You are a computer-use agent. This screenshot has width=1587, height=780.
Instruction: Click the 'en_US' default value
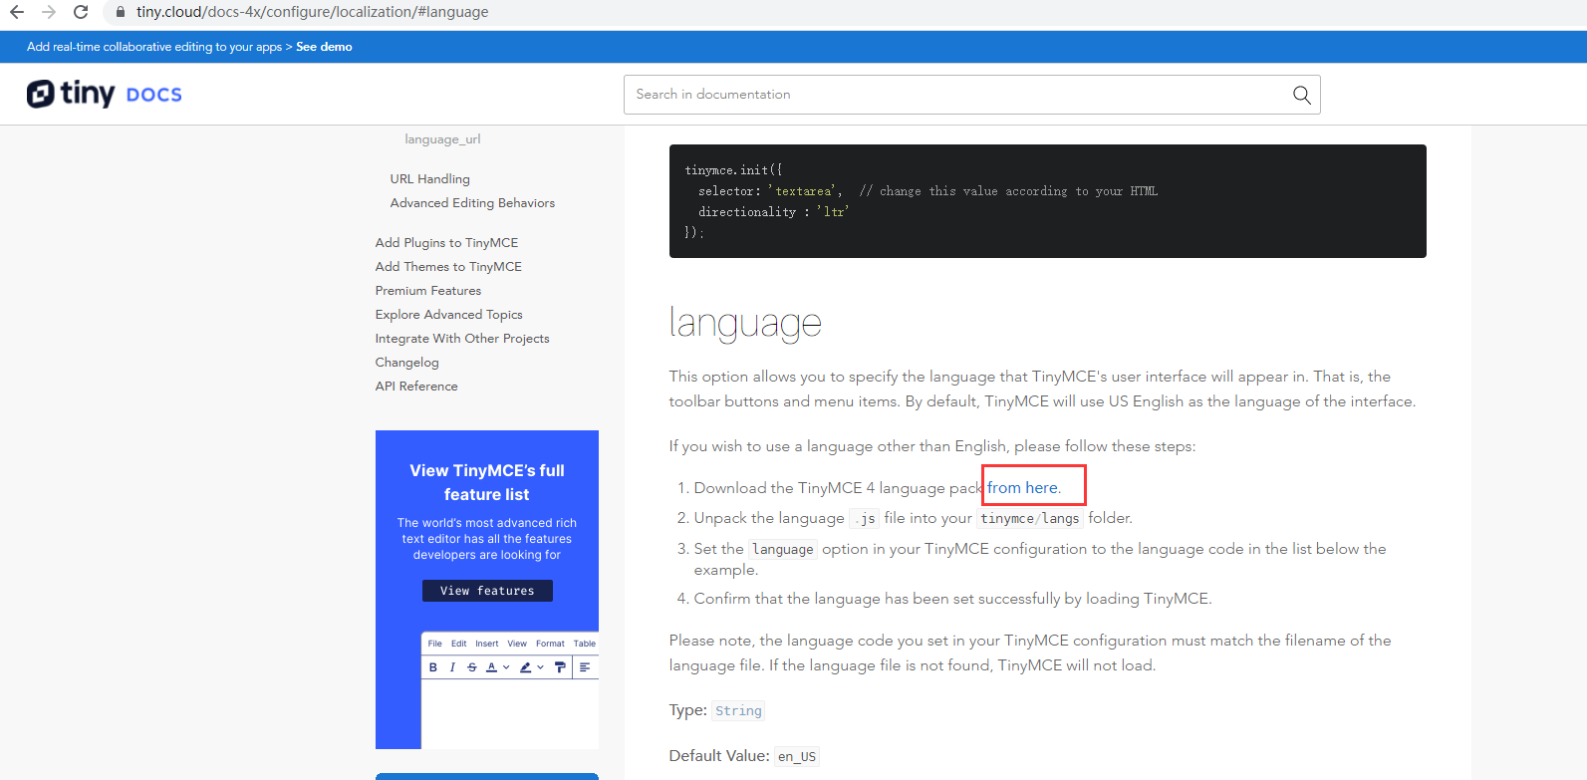point(797,757)
